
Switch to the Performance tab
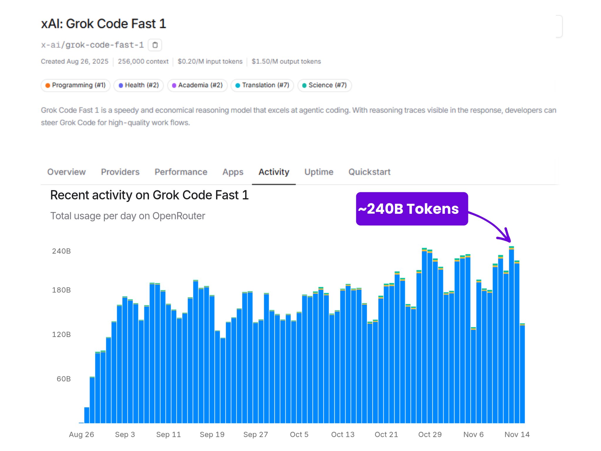point(181,172)
